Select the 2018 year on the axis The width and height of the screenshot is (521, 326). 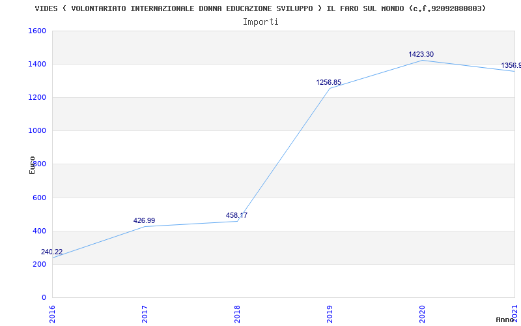[237, 313]
